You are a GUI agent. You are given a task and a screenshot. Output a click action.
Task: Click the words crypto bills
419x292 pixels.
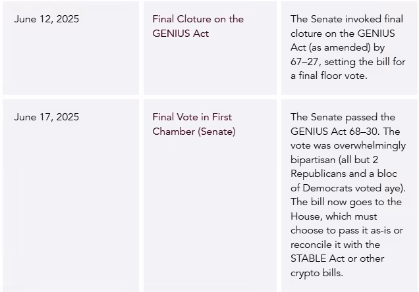click(x=317, y=273)
